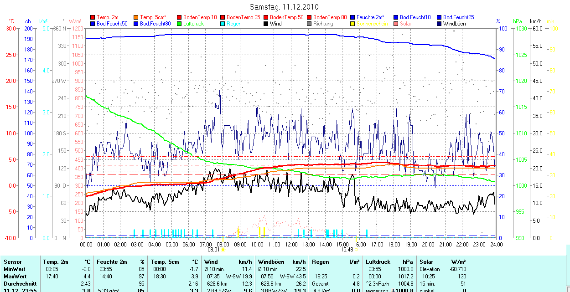Click the orange Temp. 5cm legend square
Image resolution: width=570 pixels, height=292 pixels.
(x=136, y=17)
